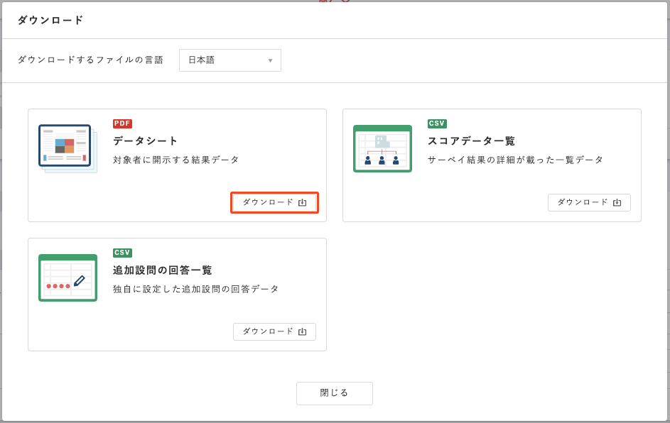Click download arrow icon in スコアデータ一覧 button
Screen dimensions: 670x423
click(617, 202)
